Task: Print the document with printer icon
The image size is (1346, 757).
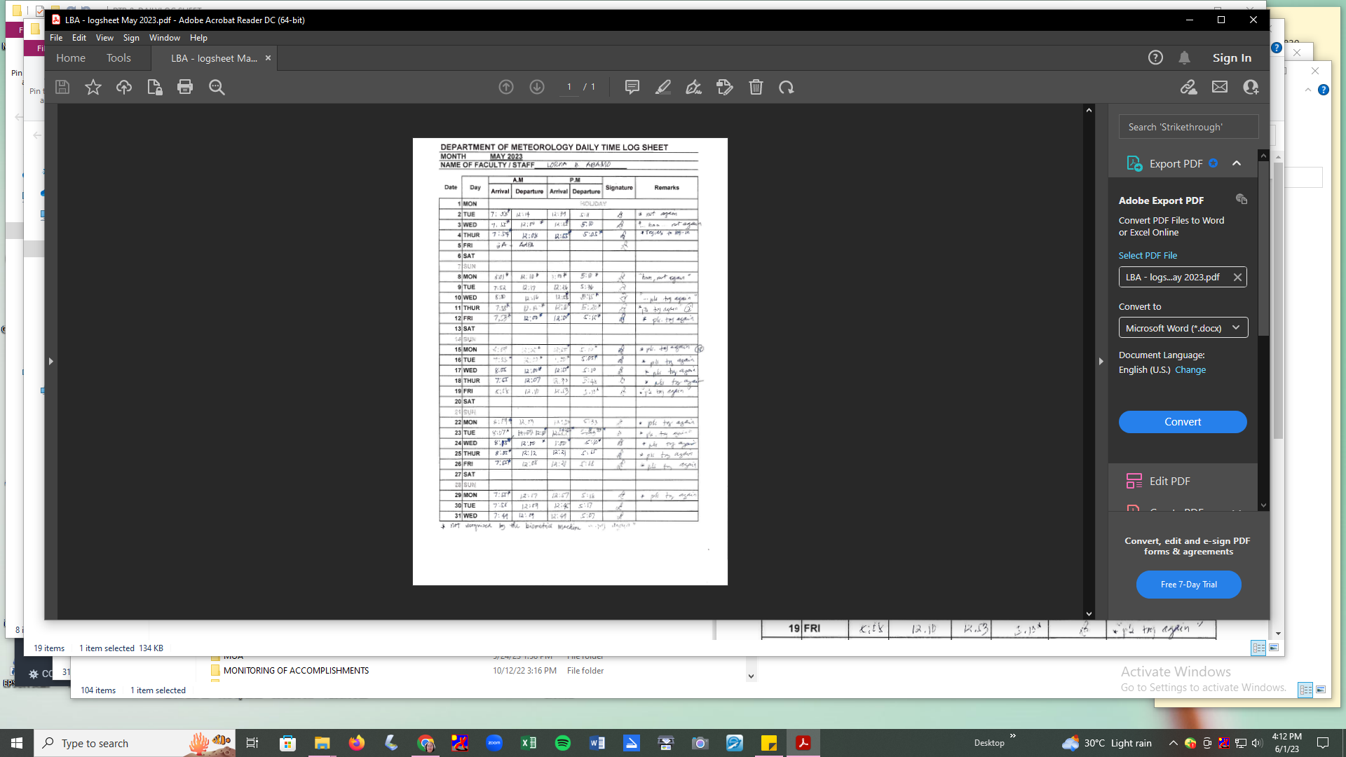Action: (x=185, y=87)
